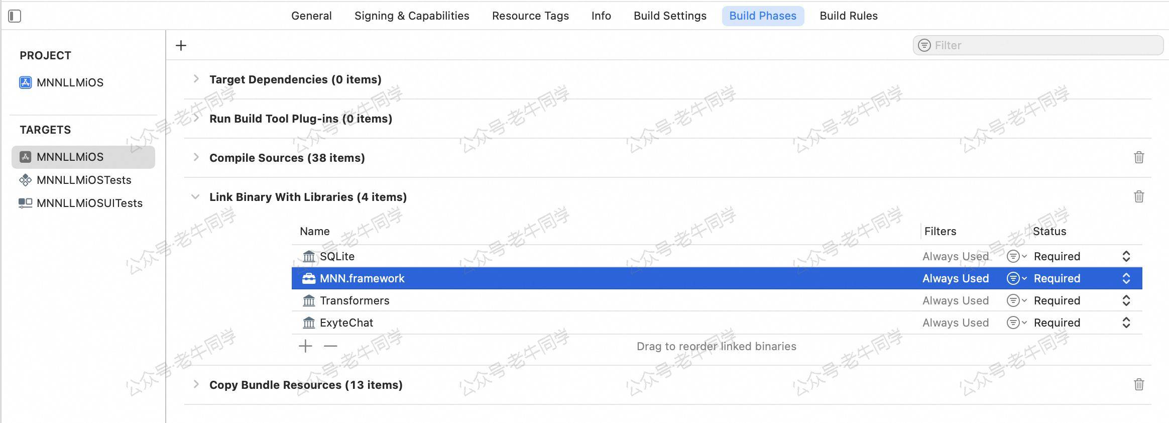Image resolution: width=1169 pixels, height=423 pixels.
Task: Expand the Compile Sources section
Action: click(x=196, y=157)
